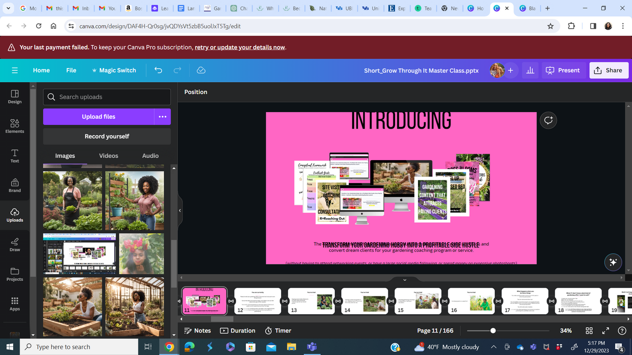Show hidden system tray icons

coord(493,347)
